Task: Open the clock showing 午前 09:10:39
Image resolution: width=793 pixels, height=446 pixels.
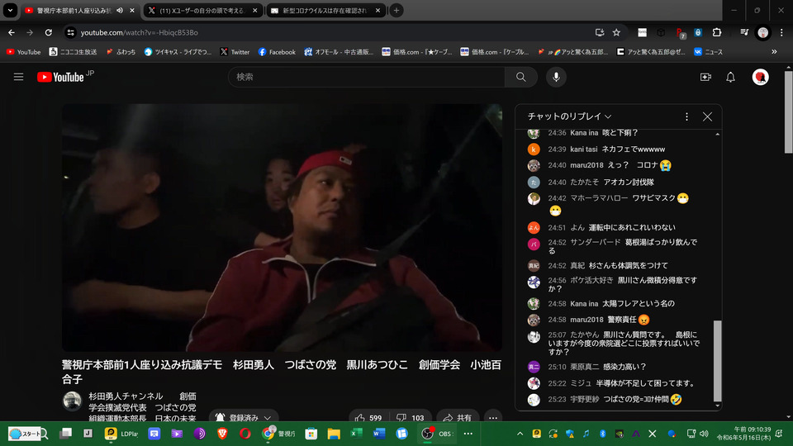Action: 743,434
